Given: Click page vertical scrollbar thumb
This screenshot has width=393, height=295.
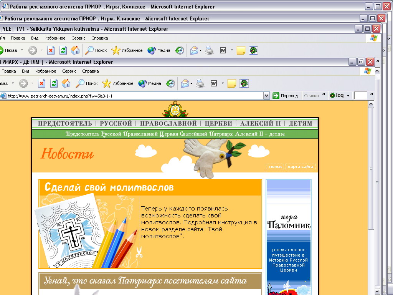Looking at the screenshot, I should pos(371,168).
